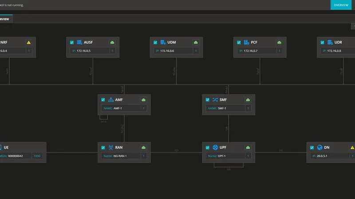The height and width of the screenshot is (199, 355).
Task: Uncheck the UPF node checkbox
Action: (x=207, y=148)
